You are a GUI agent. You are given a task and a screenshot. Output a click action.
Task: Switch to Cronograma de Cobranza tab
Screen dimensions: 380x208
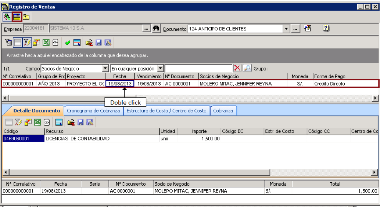click(x=93, y=111)
